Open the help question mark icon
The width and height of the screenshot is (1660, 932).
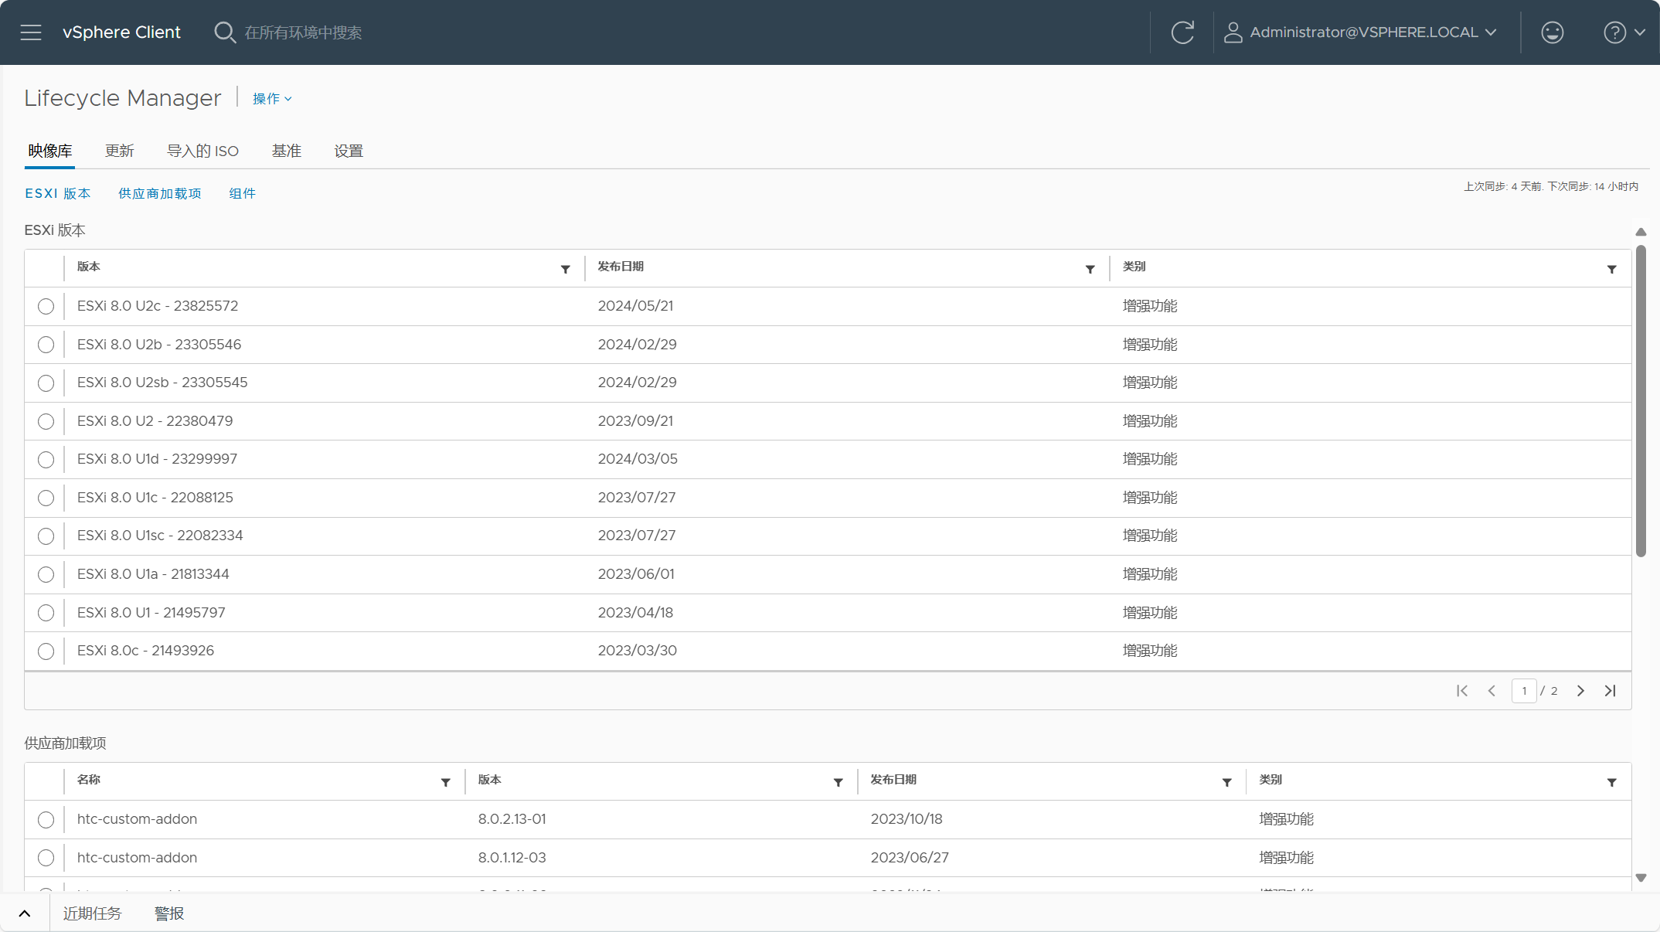click(1614, 32)
